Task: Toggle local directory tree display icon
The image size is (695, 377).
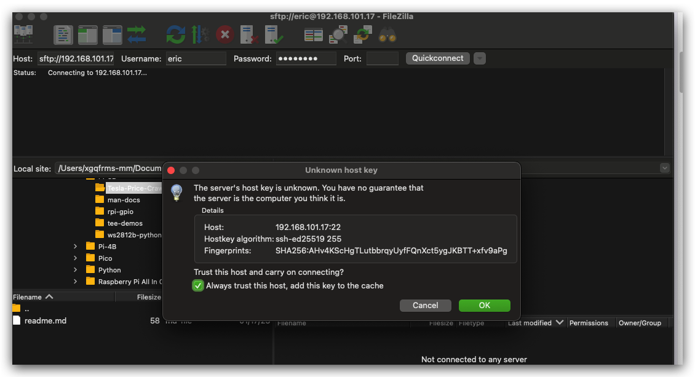Action: pos(88,35)
